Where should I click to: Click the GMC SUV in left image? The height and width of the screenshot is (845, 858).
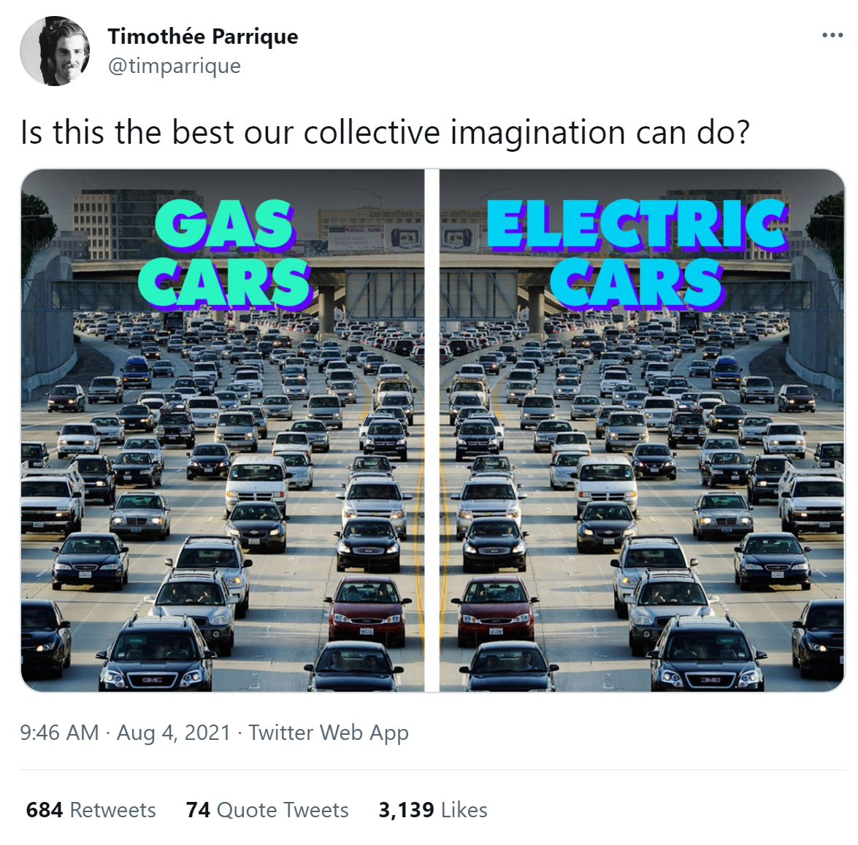(156, 654)
